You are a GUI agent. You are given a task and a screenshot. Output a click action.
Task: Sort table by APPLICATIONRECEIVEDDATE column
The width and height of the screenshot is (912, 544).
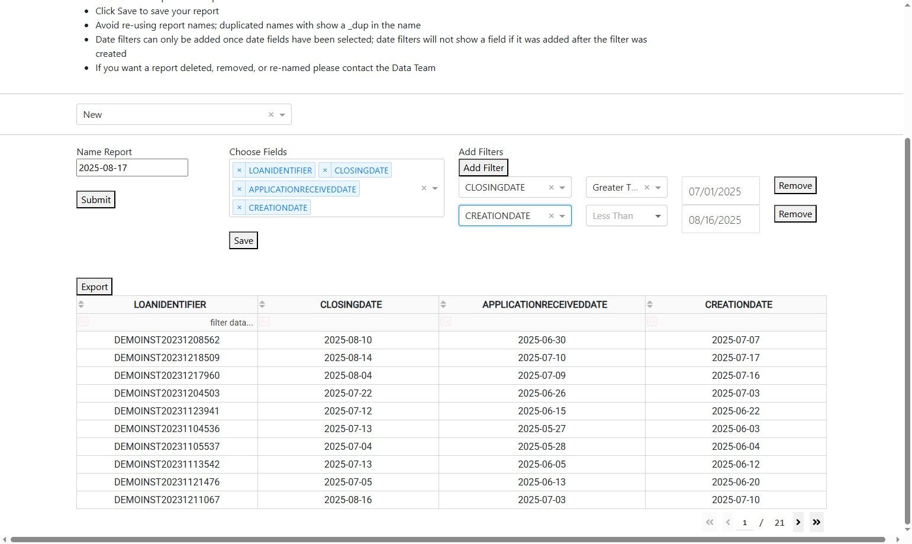click(443, 304)
